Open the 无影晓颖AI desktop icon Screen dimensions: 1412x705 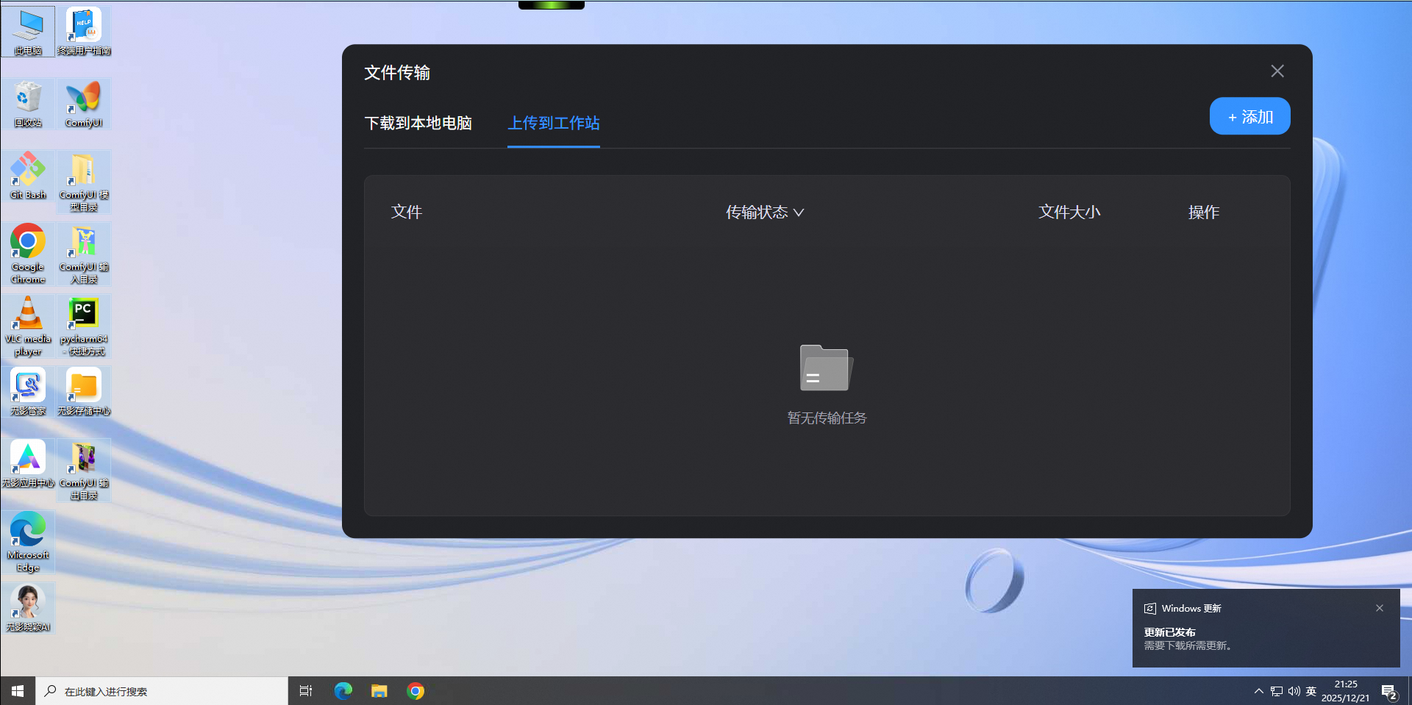28,607
